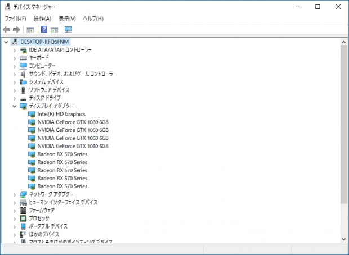Open Help via blue question mark icon
349x255 pixels.
44,29
